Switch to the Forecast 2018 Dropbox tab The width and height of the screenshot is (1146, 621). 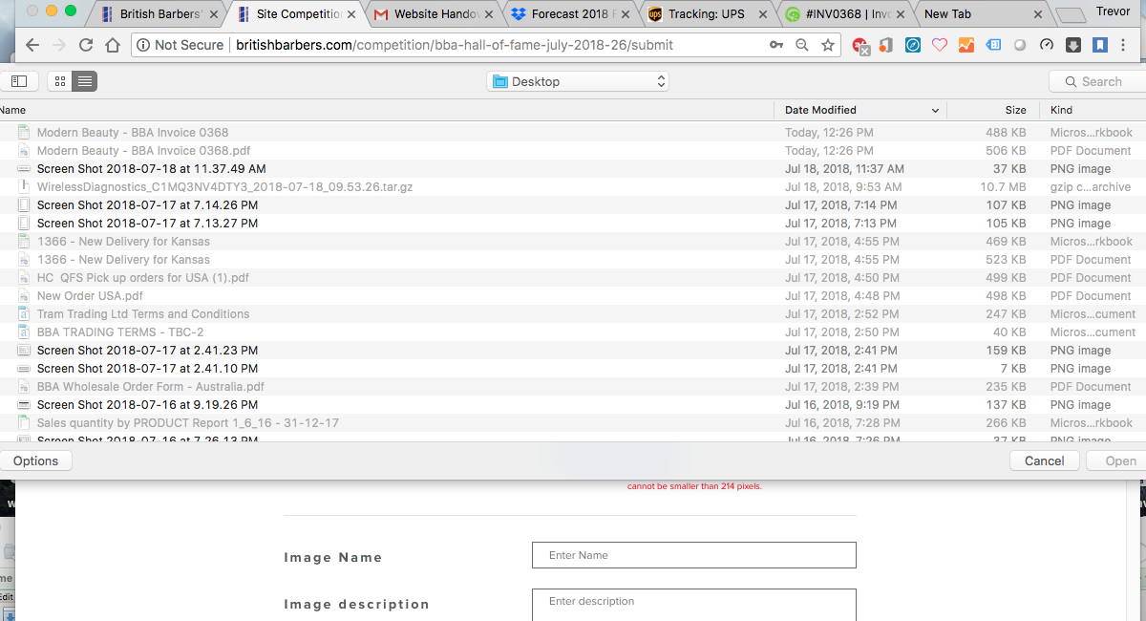point(571,14)
